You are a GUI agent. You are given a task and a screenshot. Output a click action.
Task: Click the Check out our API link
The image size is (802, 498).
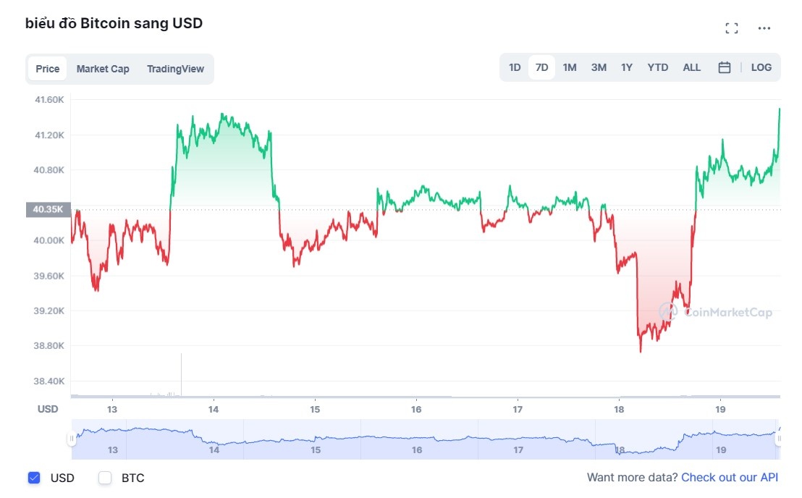(729, 477)
